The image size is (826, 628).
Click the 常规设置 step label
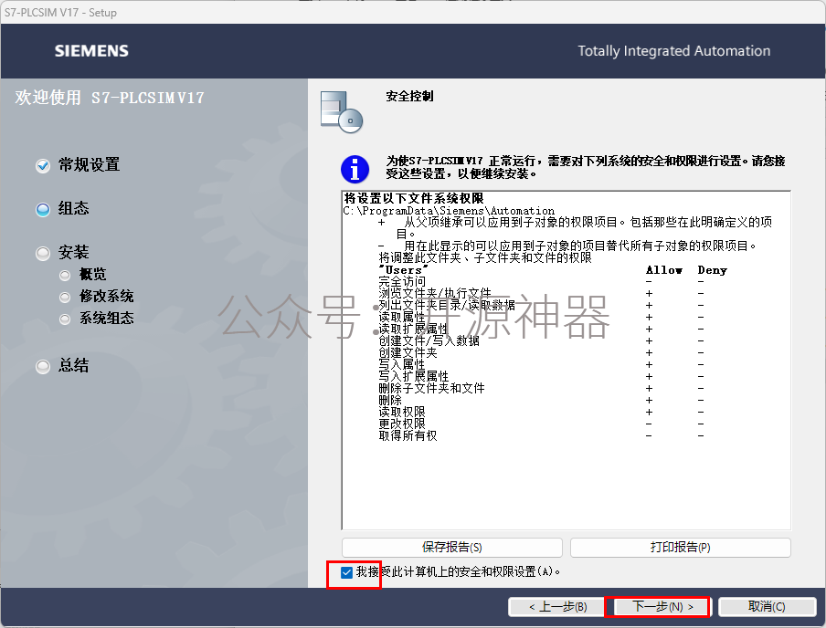tap(89, 165)
